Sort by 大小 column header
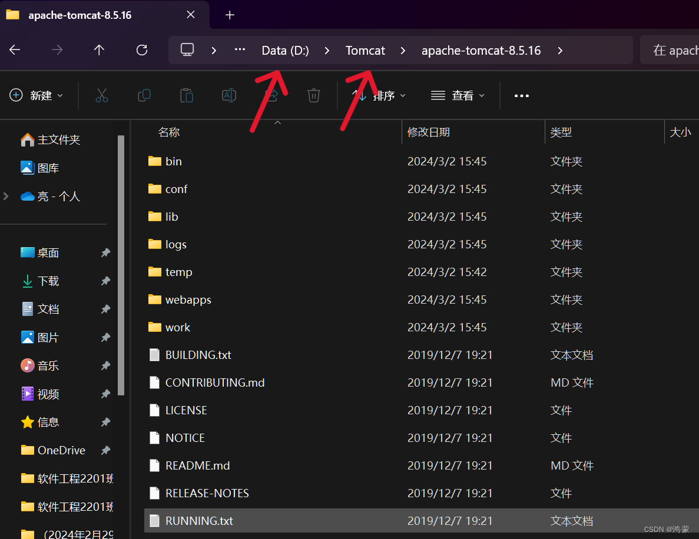Viewport: 699px width, 539px height. coord(680,132)
